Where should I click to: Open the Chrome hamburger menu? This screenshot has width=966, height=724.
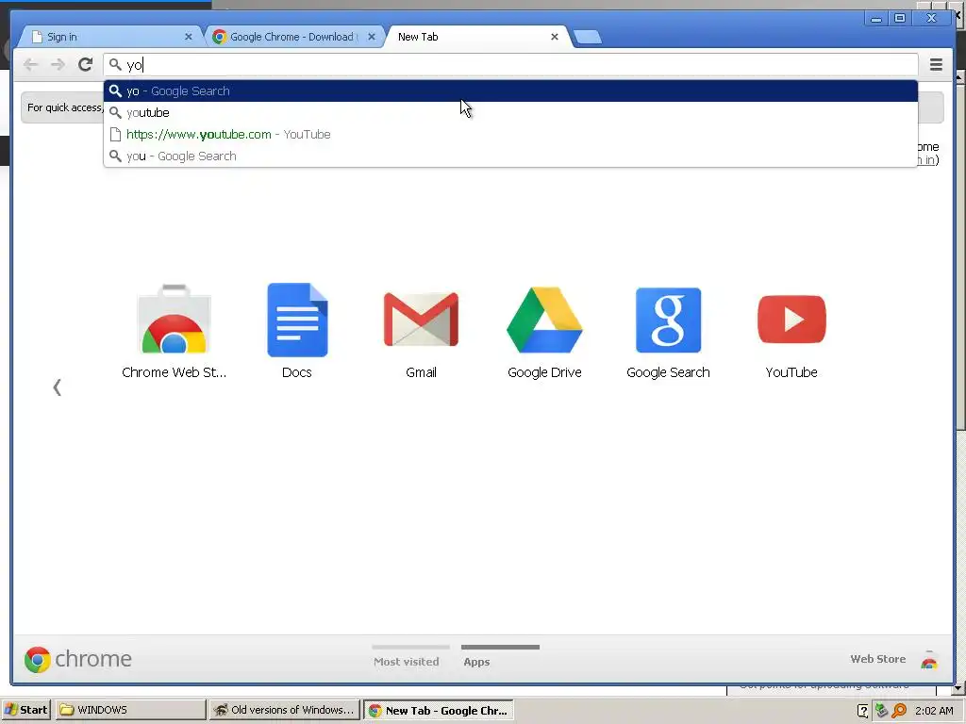coord(936,64)
